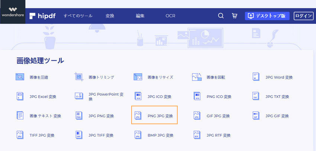Click the JPG TXT 変換 icon
The image size is (316, 151).
click(256, 96)
